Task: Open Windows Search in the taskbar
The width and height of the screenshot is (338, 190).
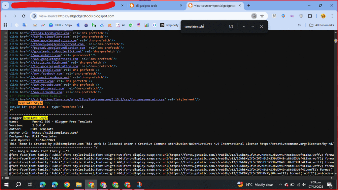Action: (18, 184)
